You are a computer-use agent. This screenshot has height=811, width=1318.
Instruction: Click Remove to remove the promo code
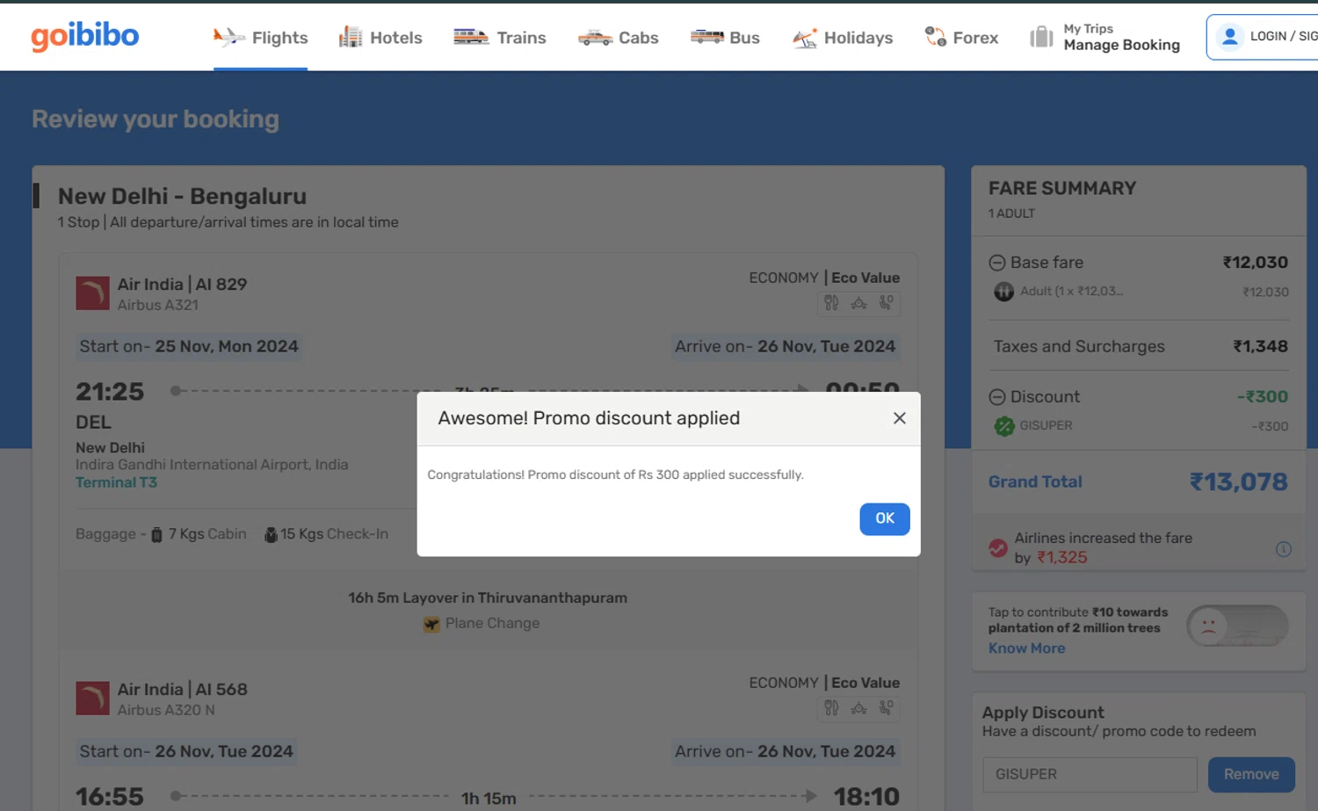(1251, 774)
